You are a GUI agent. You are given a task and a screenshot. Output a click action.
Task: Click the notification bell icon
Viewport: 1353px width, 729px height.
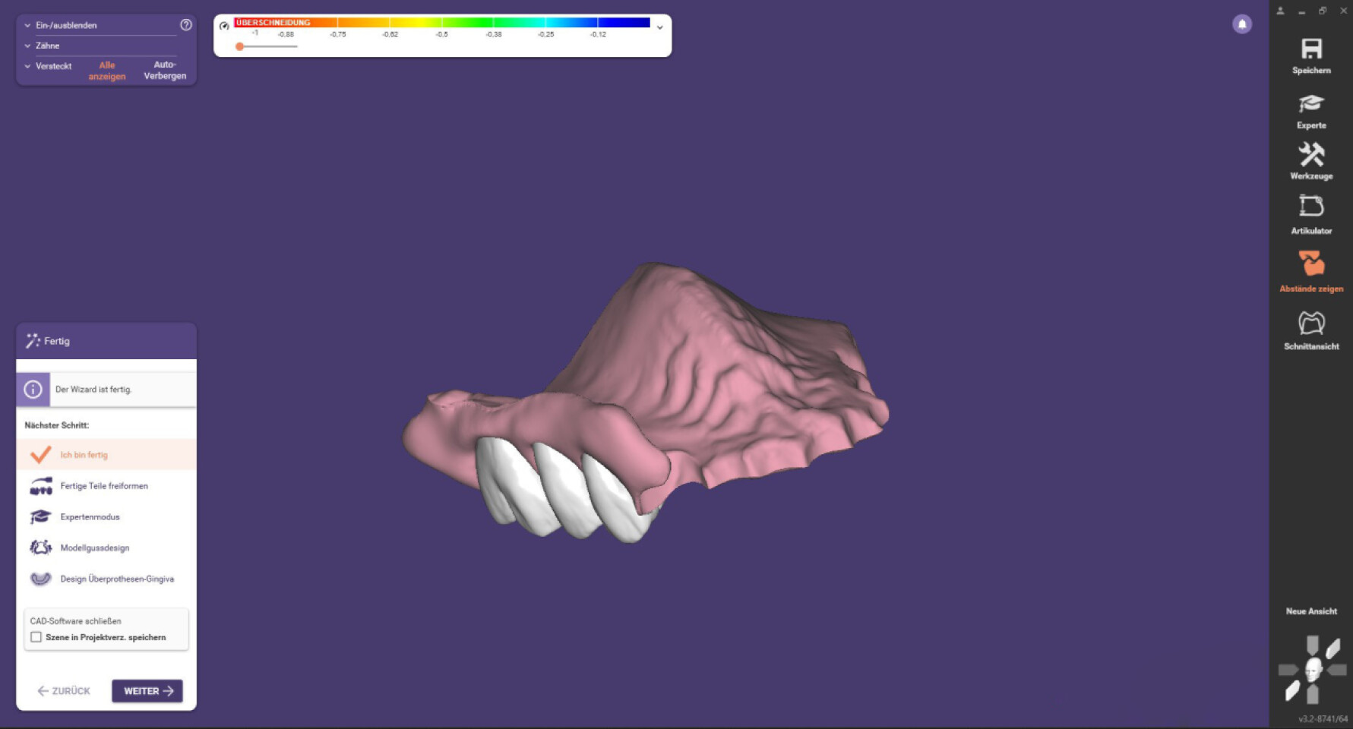1242,24
